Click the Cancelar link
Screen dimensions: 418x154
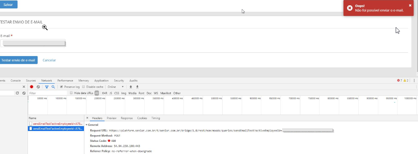[49, 60]
